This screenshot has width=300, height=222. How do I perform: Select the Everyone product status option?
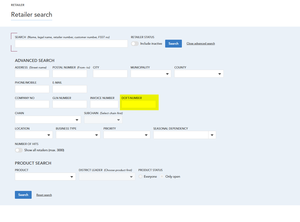pos(141,177)
